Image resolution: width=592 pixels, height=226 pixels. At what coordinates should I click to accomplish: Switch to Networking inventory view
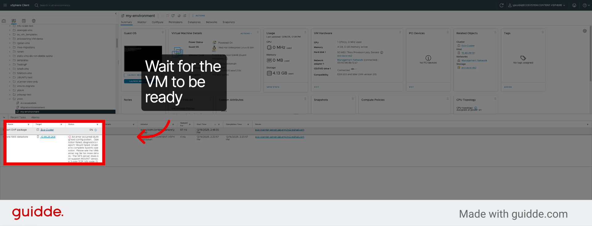click(34, 21)
